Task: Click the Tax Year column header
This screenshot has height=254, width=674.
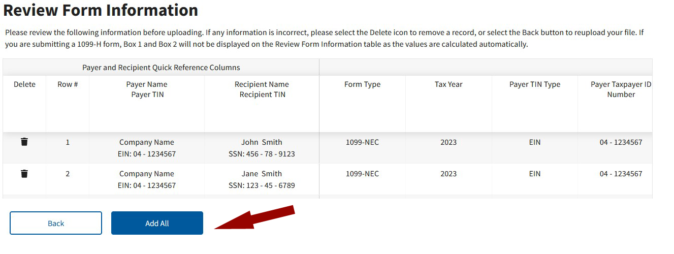Action: (448, 84)
